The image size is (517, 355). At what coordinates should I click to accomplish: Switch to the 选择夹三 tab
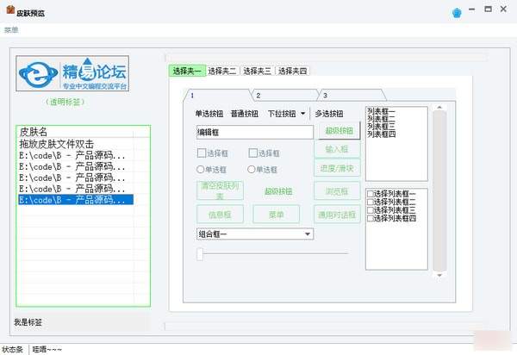(x=257, y=71)
